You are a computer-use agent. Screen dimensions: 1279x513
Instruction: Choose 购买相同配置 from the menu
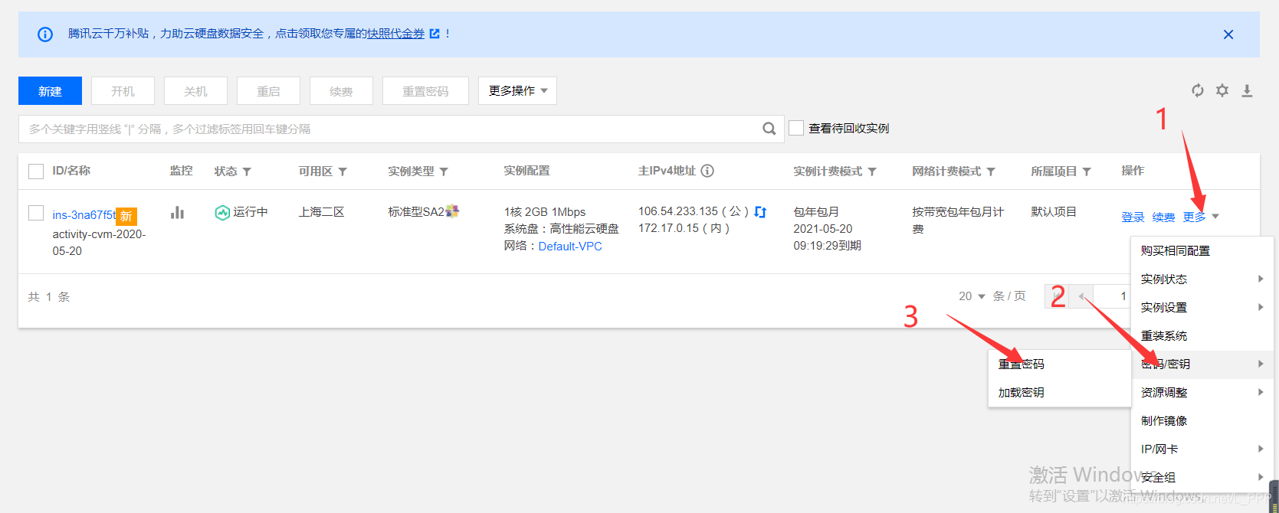(x=1202, y=250)
